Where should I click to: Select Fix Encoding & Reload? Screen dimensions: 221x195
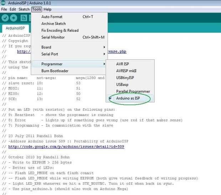click(x=70, y=30)
